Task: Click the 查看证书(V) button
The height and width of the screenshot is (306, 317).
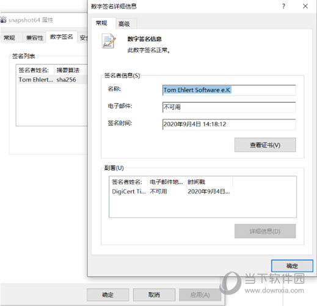Action: click(265, 145)
